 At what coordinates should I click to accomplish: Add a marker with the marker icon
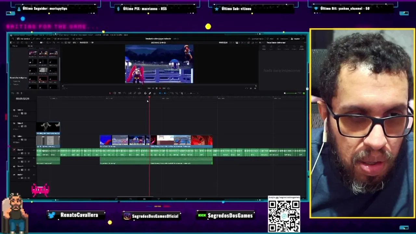165,93
